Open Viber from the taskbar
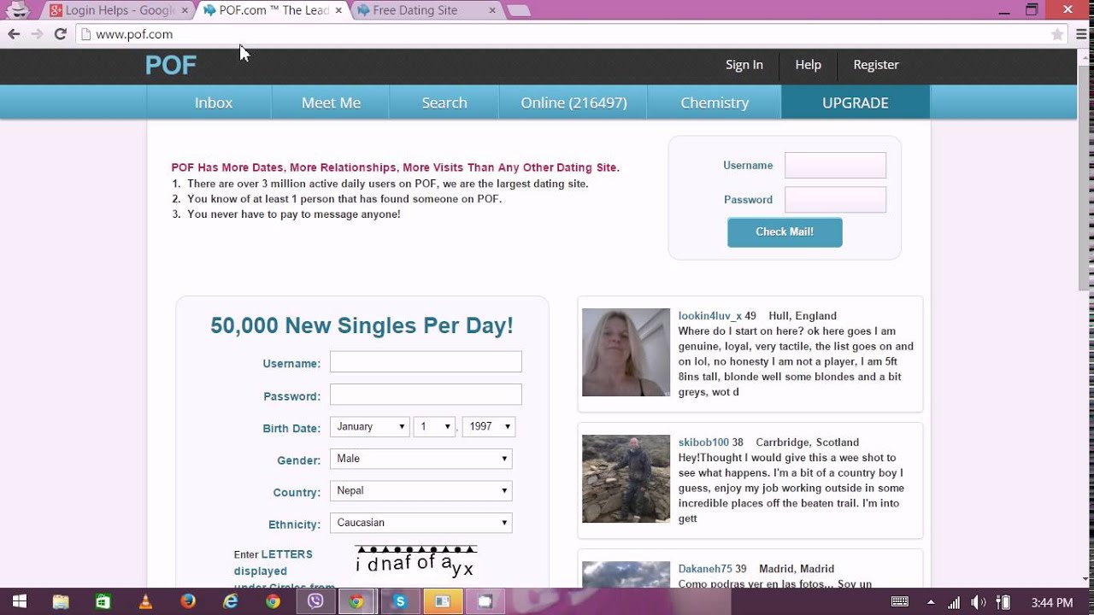Screen dimensions: 1094x615 [315, 601]
